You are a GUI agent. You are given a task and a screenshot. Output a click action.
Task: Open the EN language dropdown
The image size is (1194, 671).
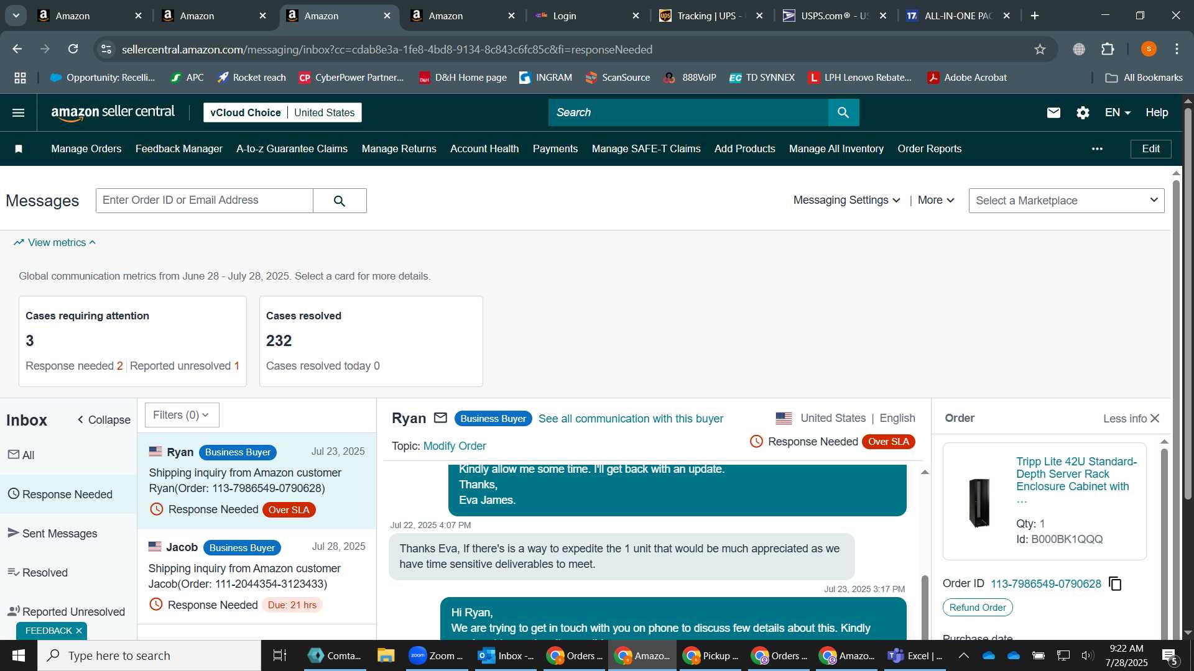(x=1118, y=112)
